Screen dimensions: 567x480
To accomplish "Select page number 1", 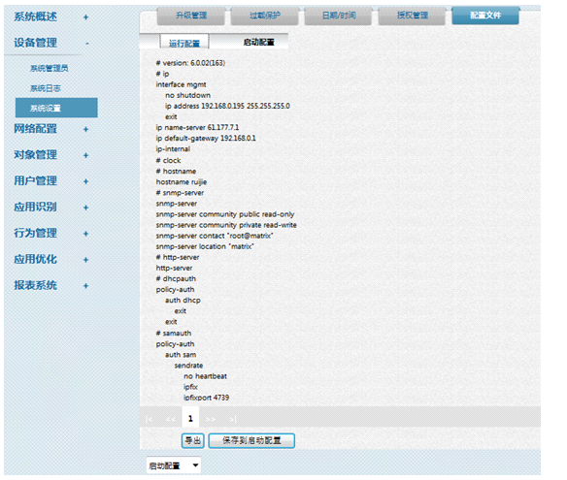I will [x=190, y=418].
